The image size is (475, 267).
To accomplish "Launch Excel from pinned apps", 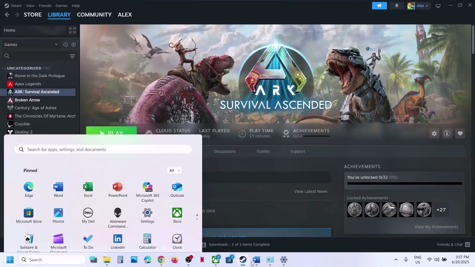I will pos(88,189).
